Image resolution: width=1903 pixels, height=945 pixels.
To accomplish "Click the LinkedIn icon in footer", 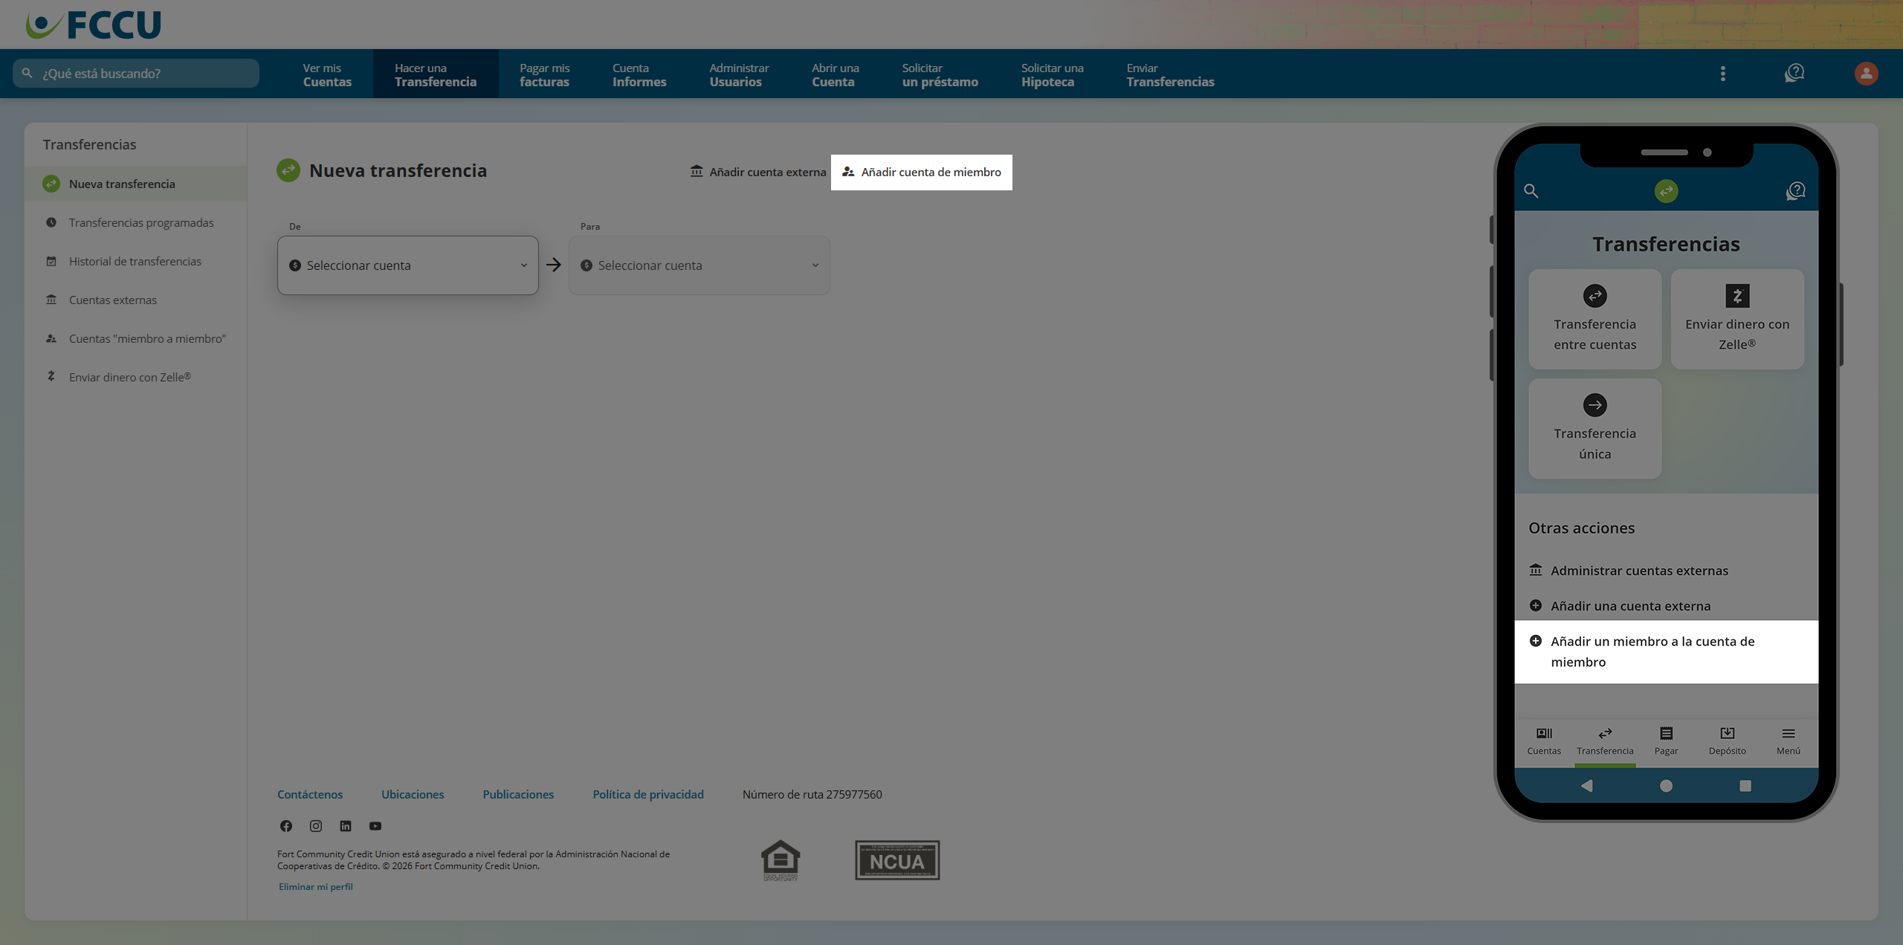I will [x=346, y=826].
